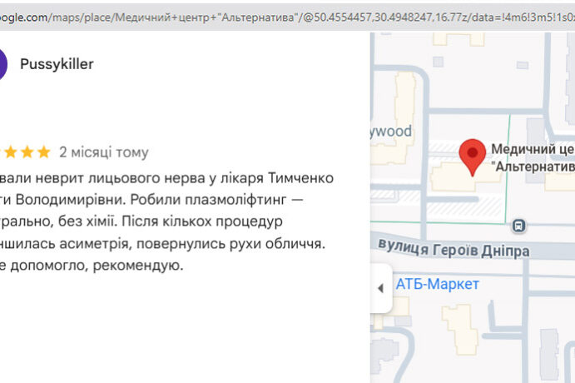Click the review's last line ending 'рекомендую'

[x=92, y=266]
